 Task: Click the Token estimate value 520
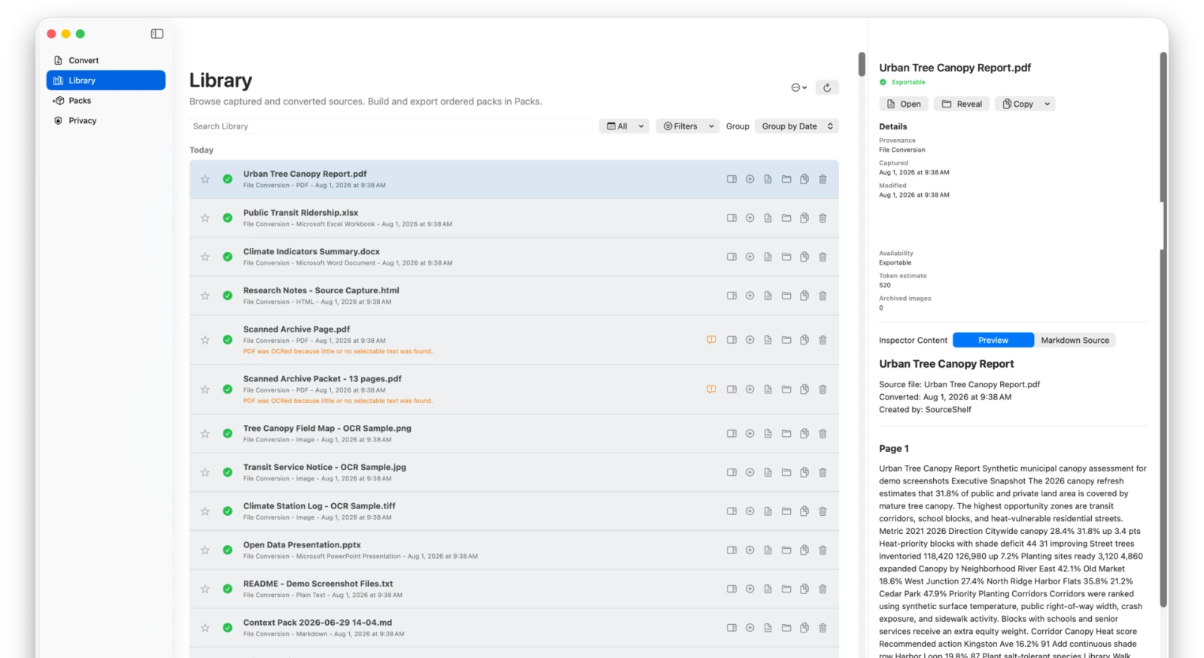click(885, 285)
